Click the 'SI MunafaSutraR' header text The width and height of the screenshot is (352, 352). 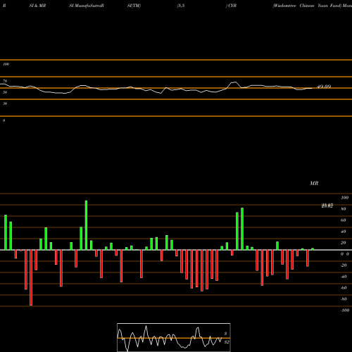(x=87, y=6)
